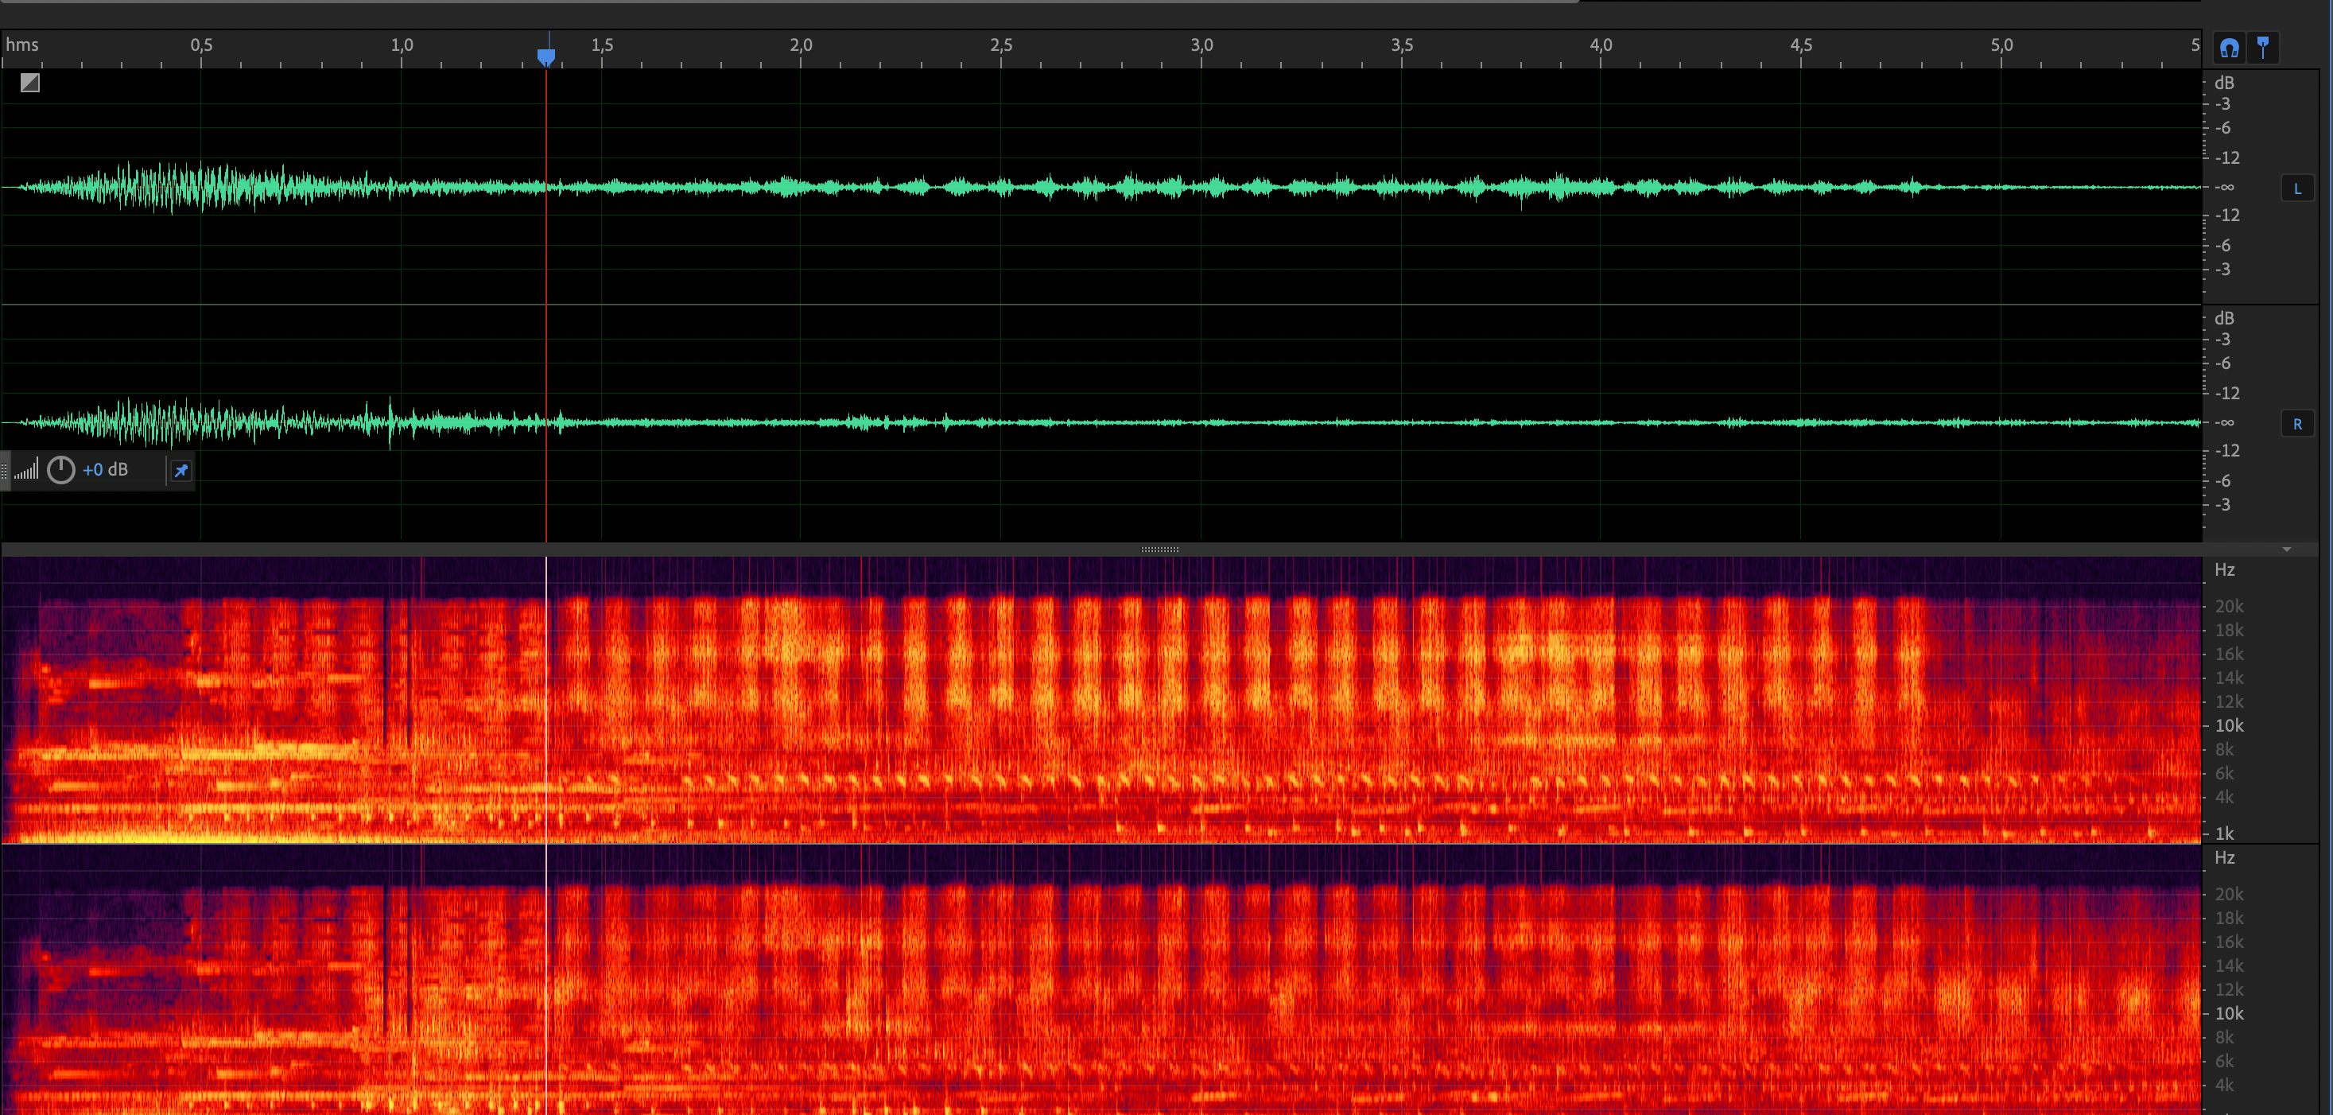
Task: Click the 10k mark on upper frequency scale
Action: tap(2229, 725)
